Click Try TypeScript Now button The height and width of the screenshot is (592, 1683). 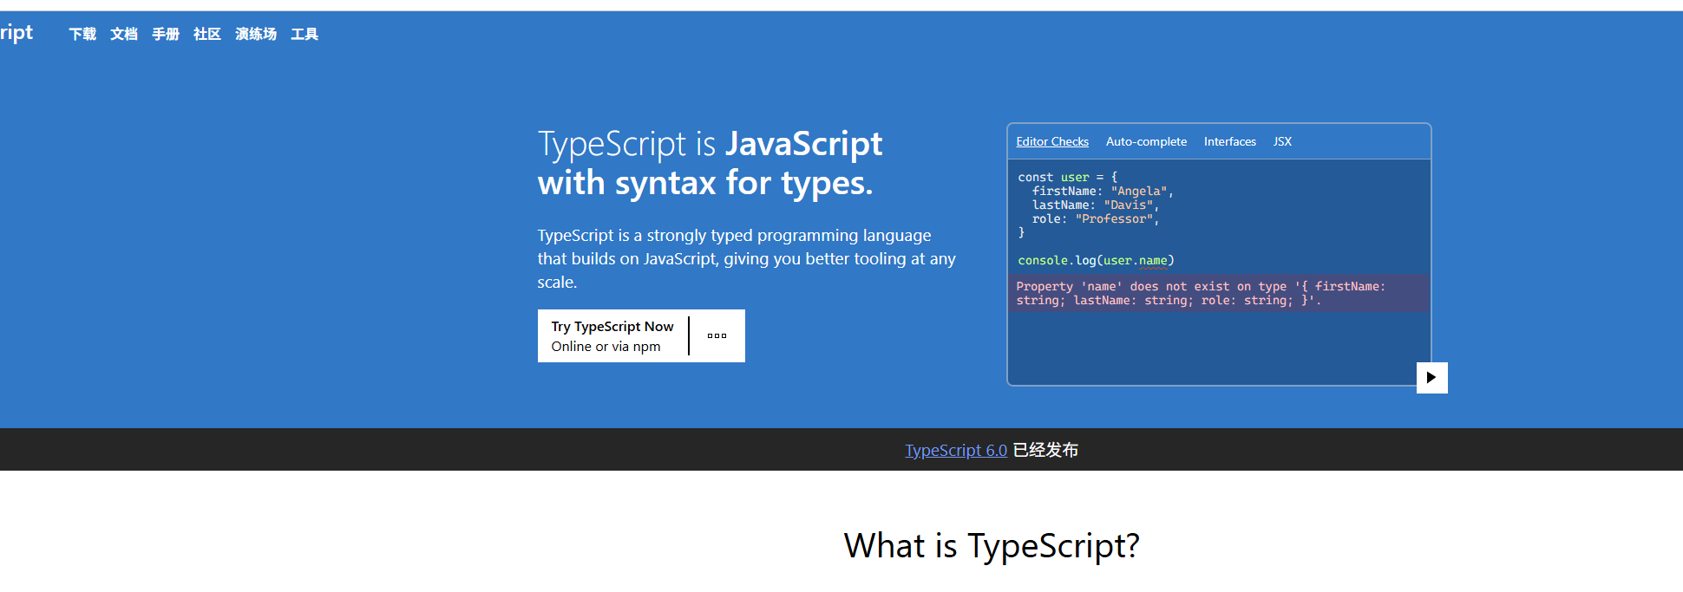(x=612, y=335)
